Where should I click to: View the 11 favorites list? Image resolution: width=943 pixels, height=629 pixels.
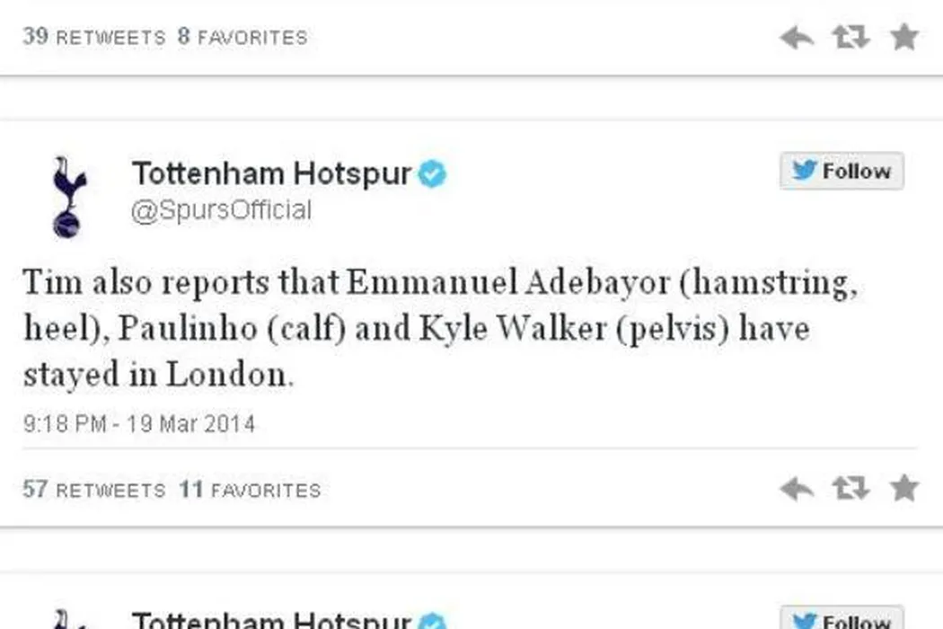250,490
